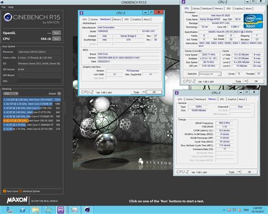Click the CPU-Z Z icon in top-right CPU window
This screenshot has width=268, height=214.
coord(183,2)
